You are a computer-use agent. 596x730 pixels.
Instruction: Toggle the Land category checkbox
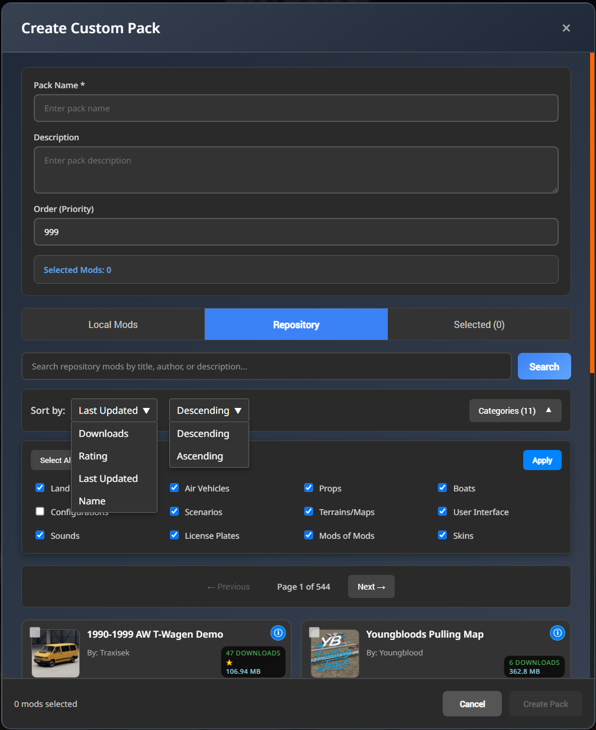40,488
